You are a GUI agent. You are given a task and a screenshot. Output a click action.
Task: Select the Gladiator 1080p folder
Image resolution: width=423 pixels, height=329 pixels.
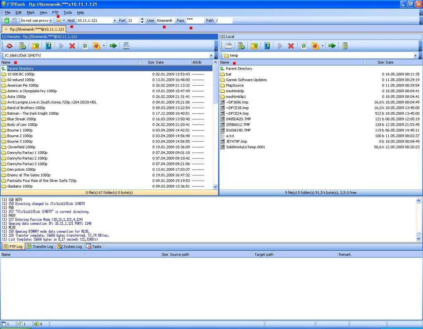coord(107,186)
